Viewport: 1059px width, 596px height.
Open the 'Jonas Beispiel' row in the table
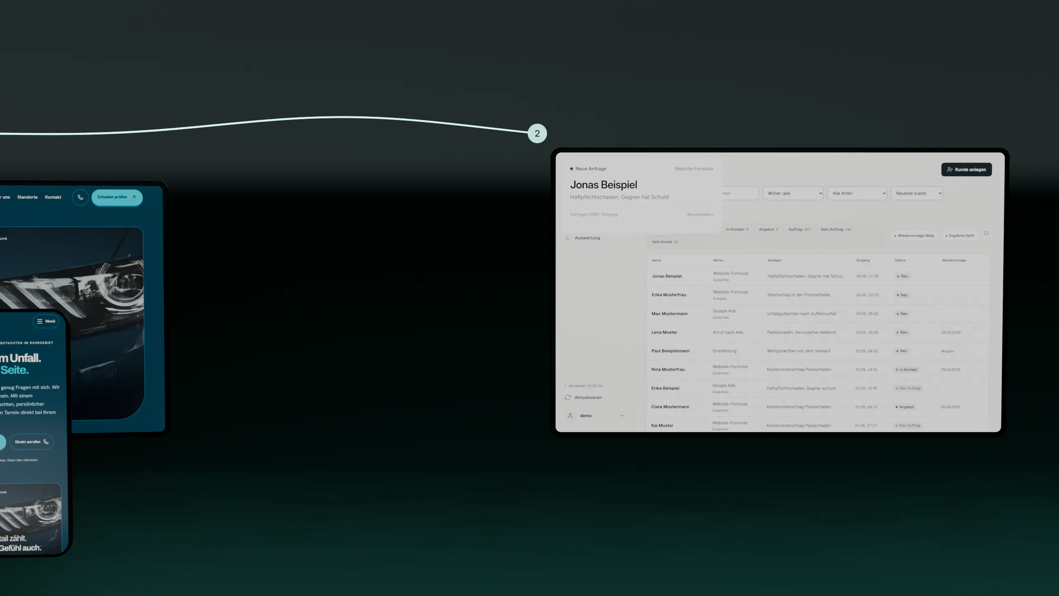tap(818, 276)
